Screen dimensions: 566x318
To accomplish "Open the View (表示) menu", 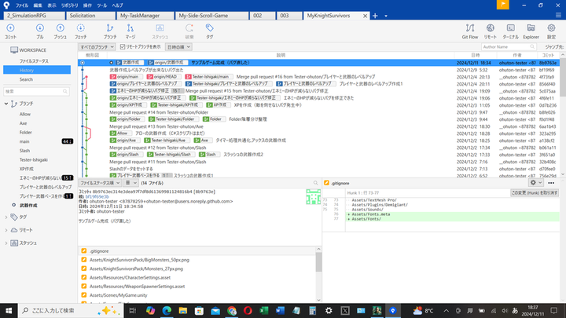I will [52, 5].
